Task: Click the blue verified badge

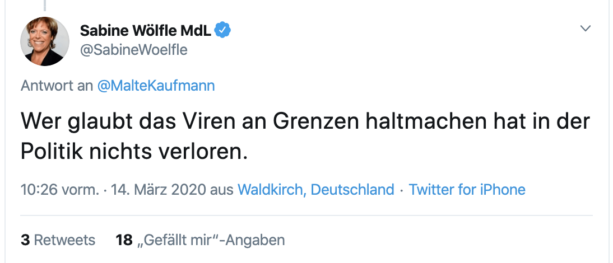Action: point(224,30)
